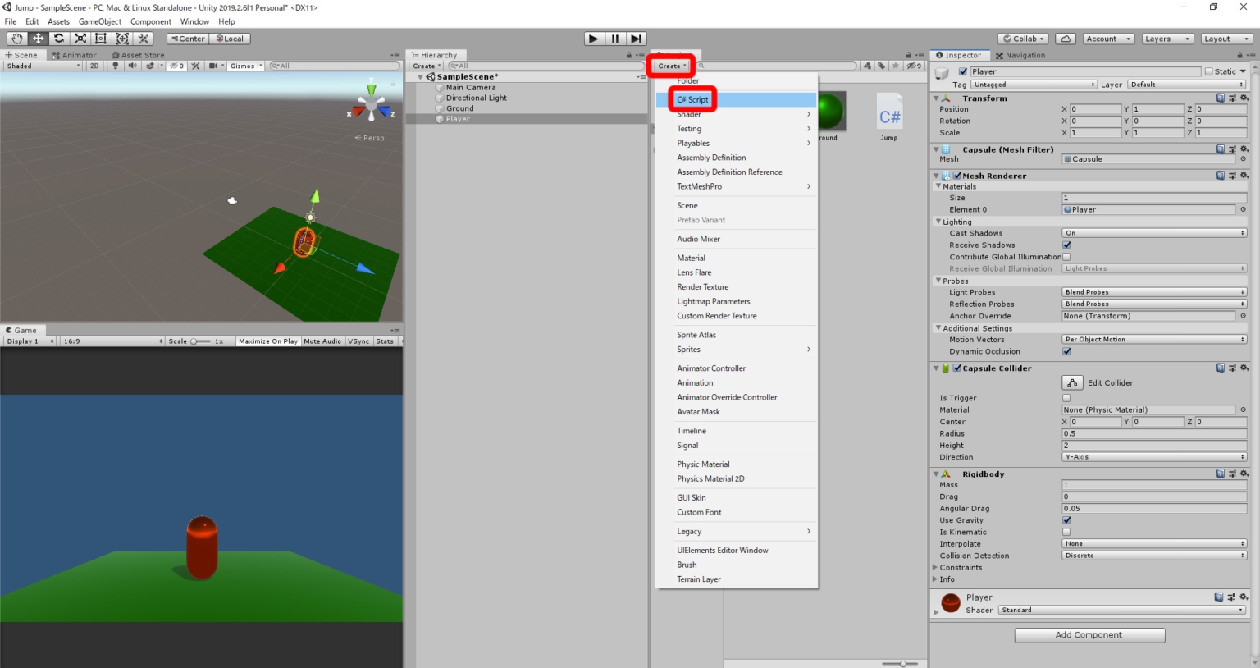Select the Move tool
The height and width of the screenshot is (668, 1260).
(x=37, y=39)
